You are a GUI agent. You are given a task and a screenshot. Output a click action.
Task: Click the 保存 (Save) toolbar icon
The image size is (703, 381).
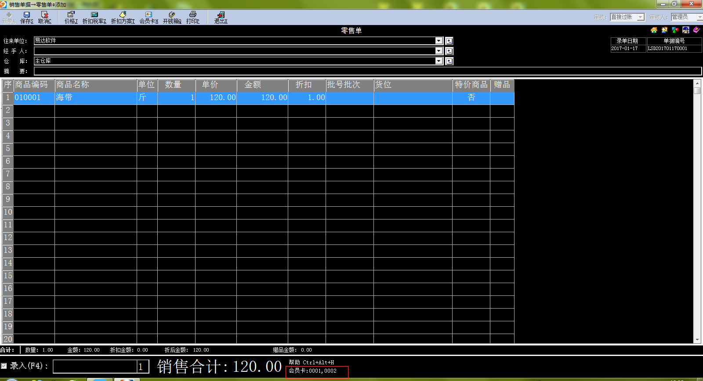(x=26, y=17)
